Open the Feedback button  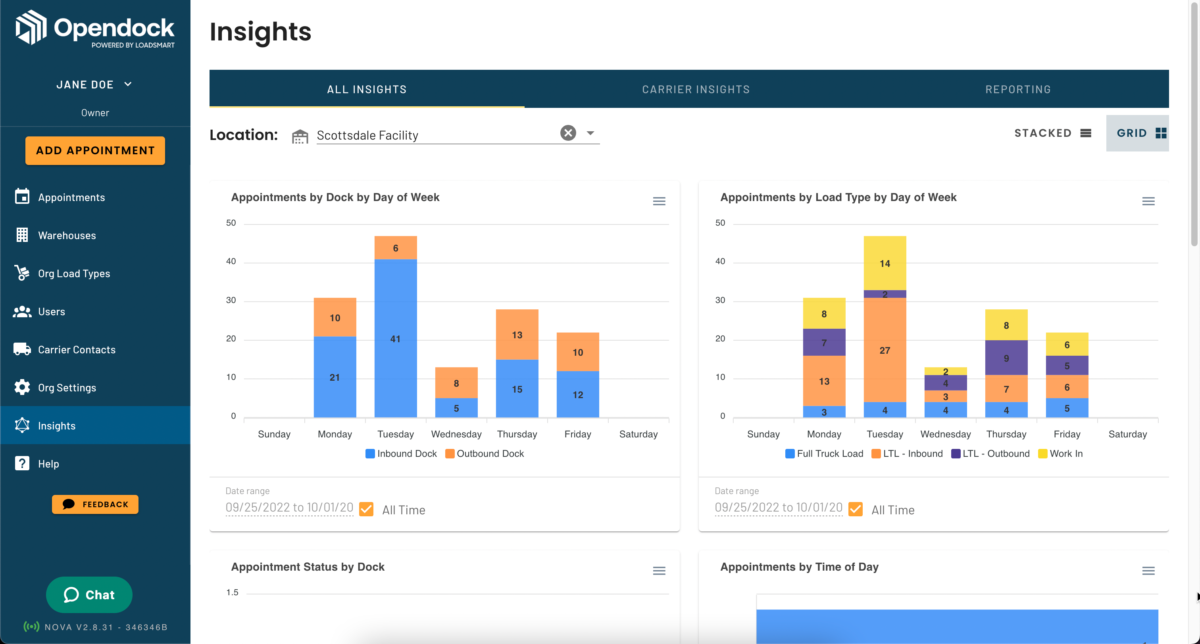point(95,504)
